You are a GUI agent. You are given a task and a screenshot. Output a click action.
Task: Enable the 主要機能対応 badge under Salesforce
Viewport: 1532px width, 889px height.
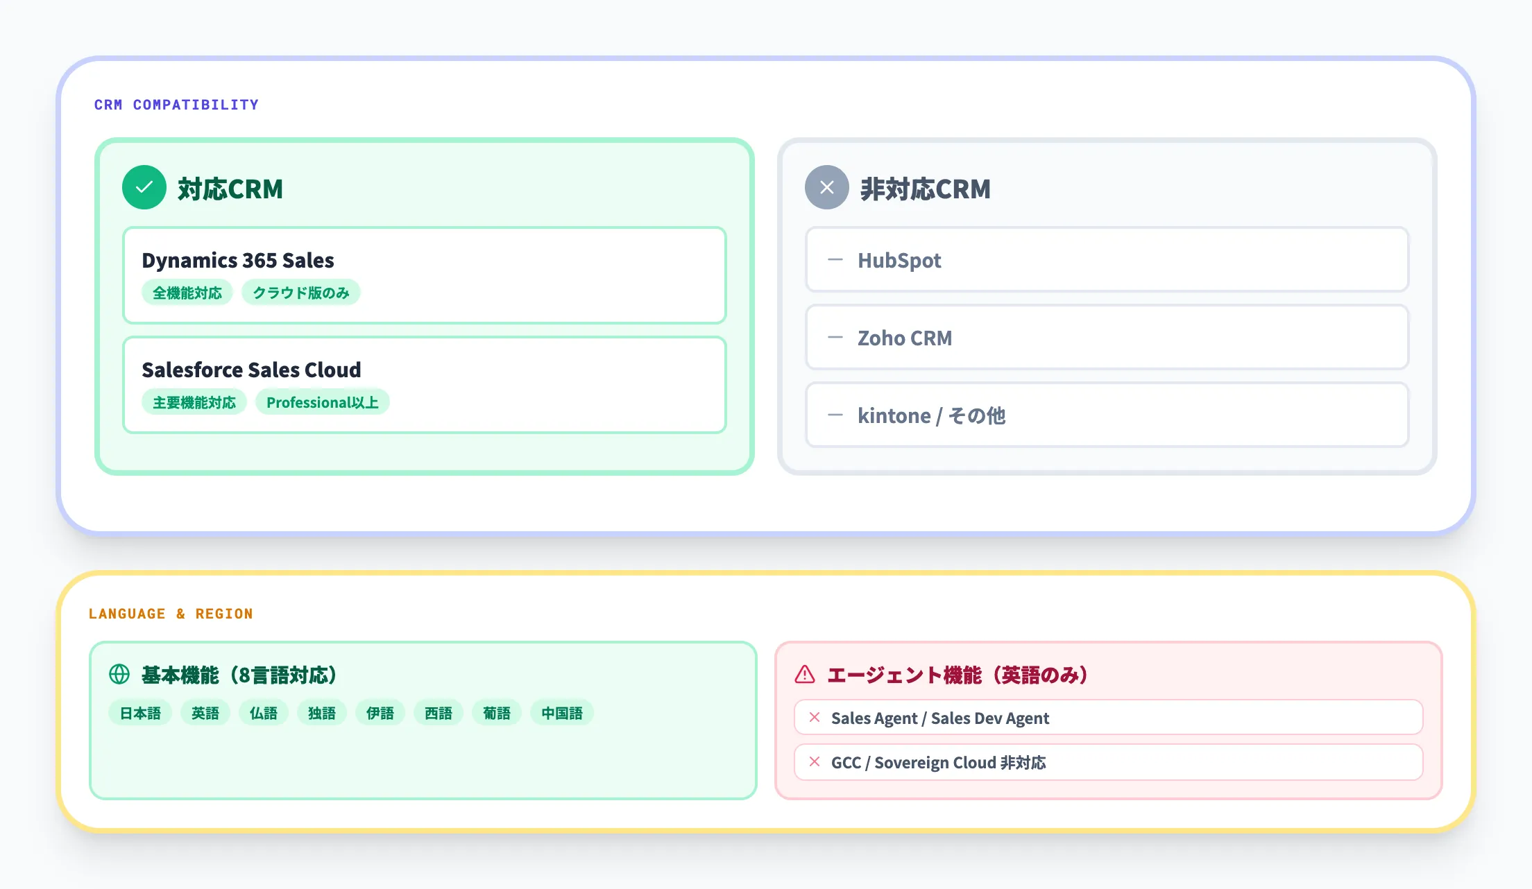(x=194, y=402)
